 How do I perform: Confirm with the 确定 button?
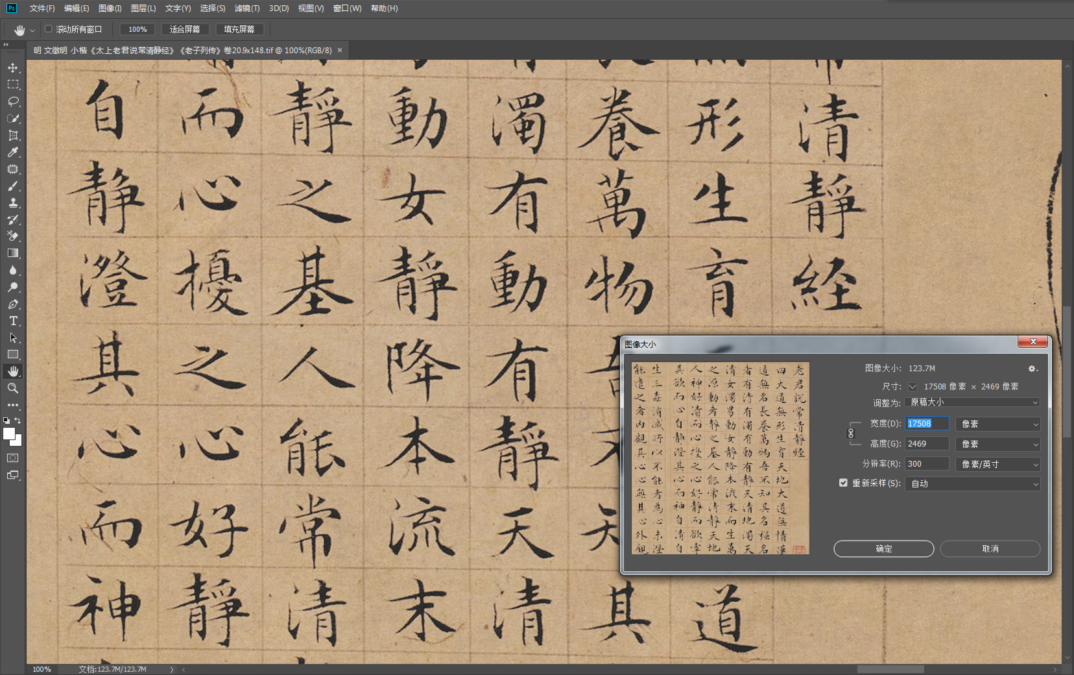tap(884, 548)
